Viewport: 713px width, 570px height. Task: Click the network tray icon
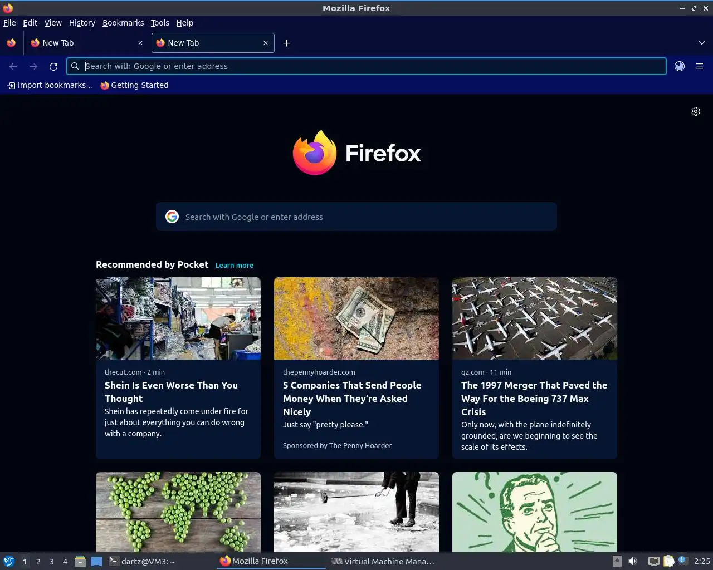coord(653,561)
